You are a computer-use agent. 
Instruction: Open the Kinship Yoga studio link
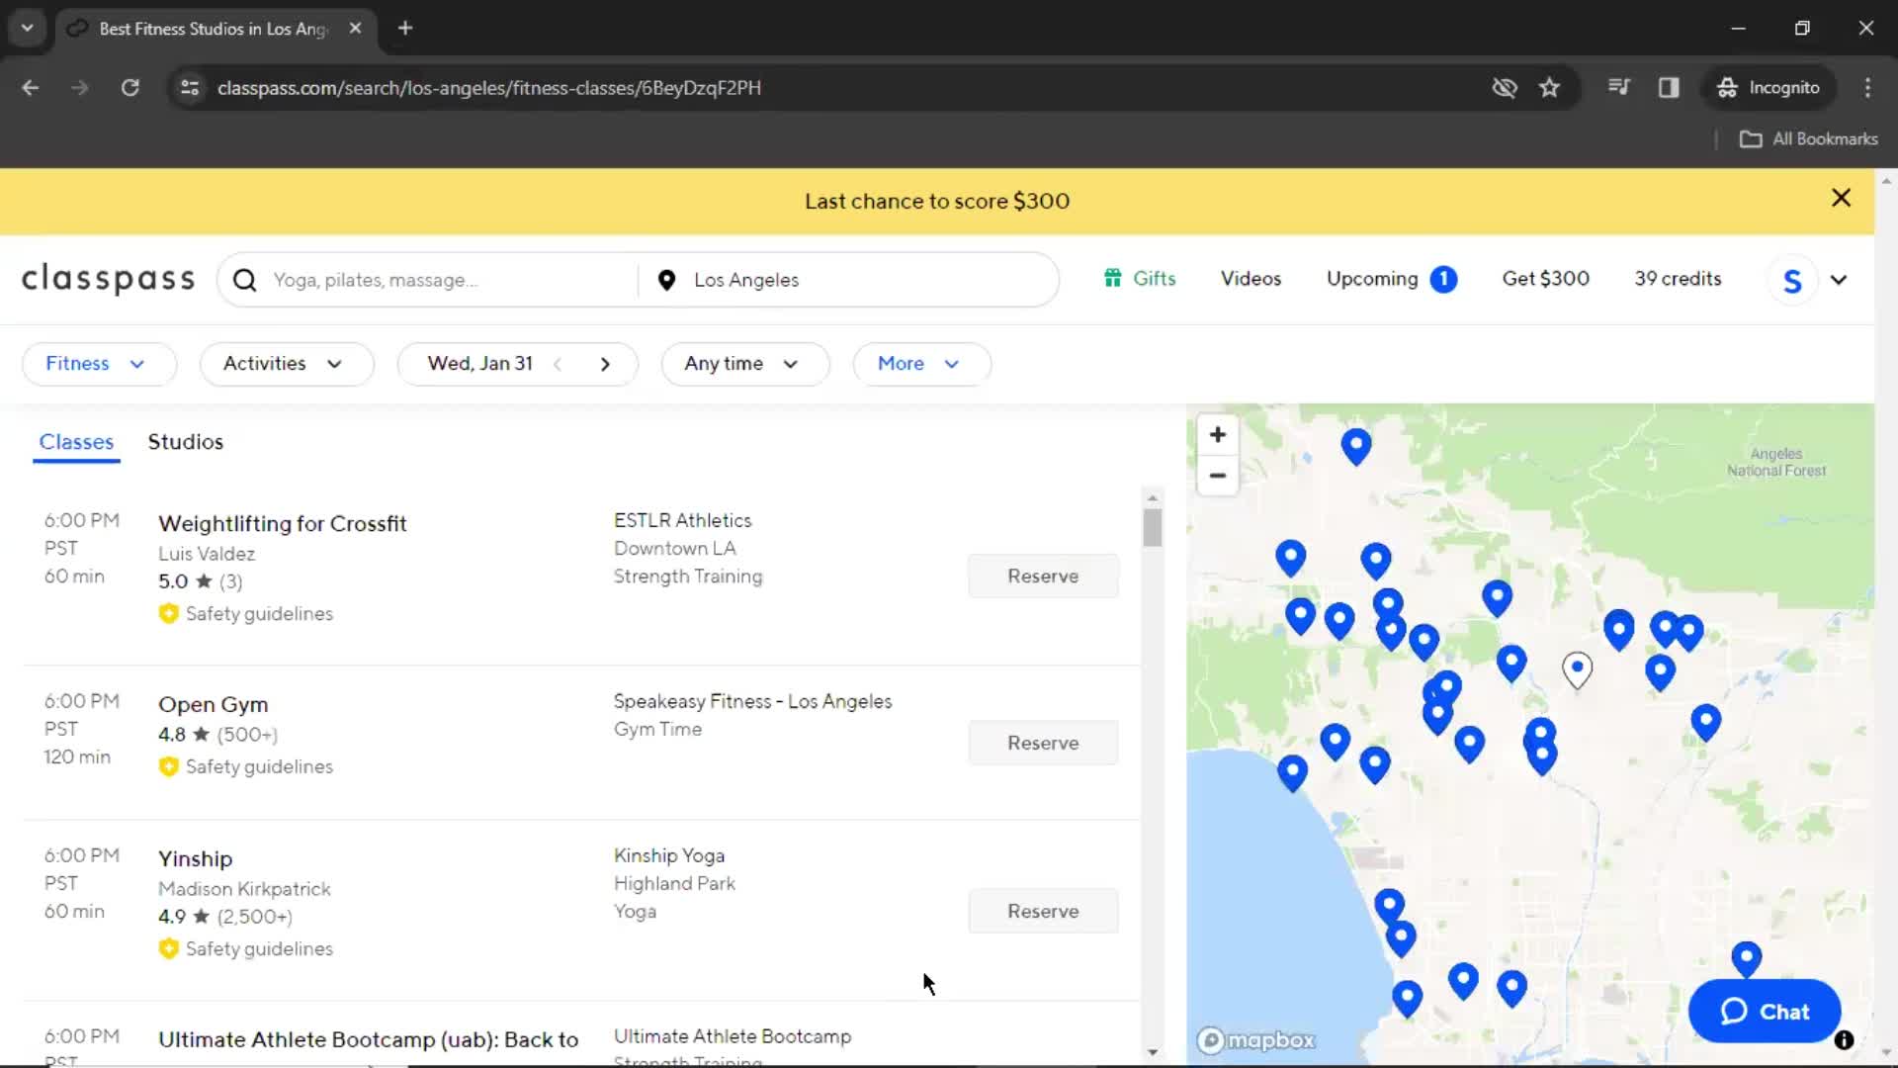pos(669,856)
